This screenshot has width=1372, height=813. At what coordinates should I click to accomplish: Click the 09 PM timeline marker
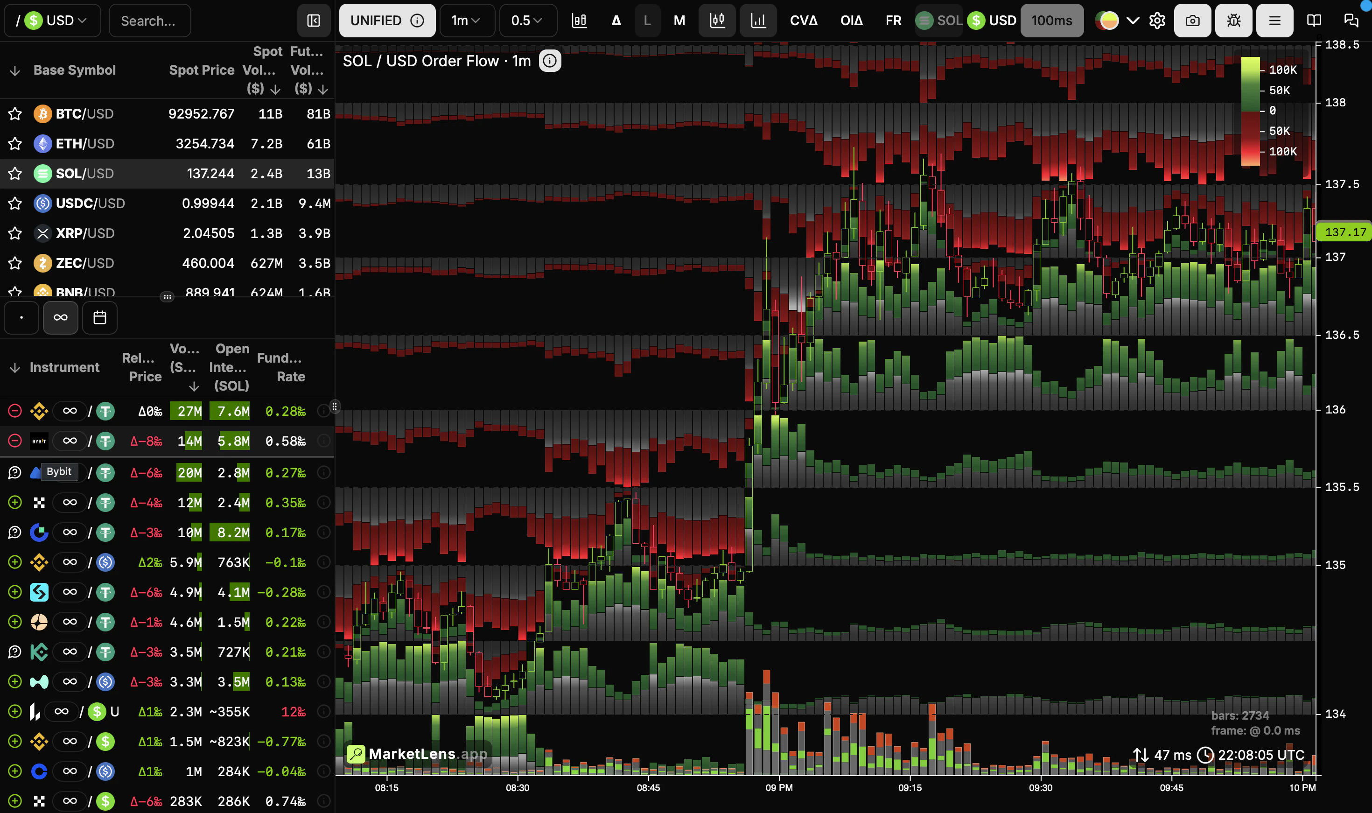coord(779,788)
